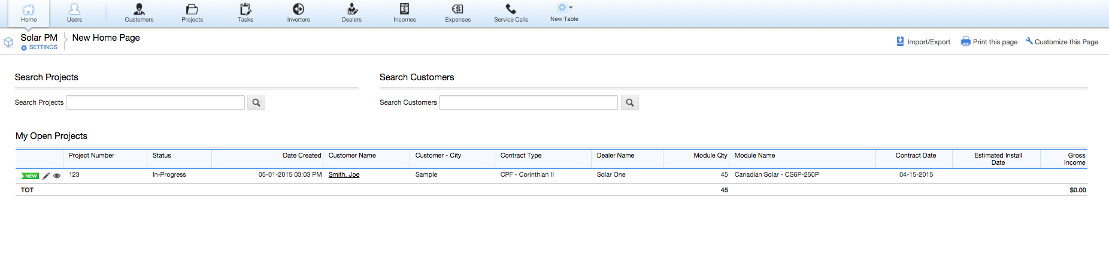Screen dimensions: 1109x275
Task: Sort by Gross Income column
Action: [x=1075, y=159]
